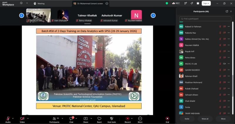Viewport: 235px width, 124px height.
Task: Click the Find a participant search field
Action: pyautogui.click(x=205, y=19)
